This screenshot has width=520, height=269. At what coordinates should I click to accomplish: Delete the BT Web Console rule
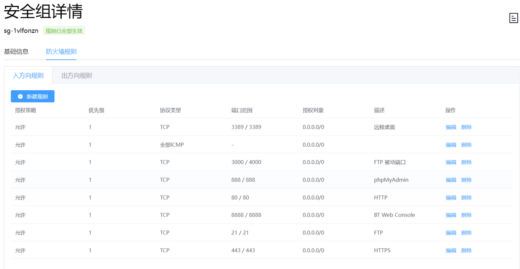(x=466, y=215)
